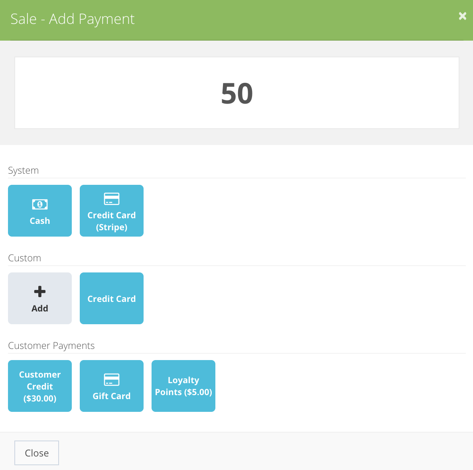Image resolution: width=473 pixels, height=470 pixels.
Task: Select Gift Card payment option
Action: click(112, 386)
